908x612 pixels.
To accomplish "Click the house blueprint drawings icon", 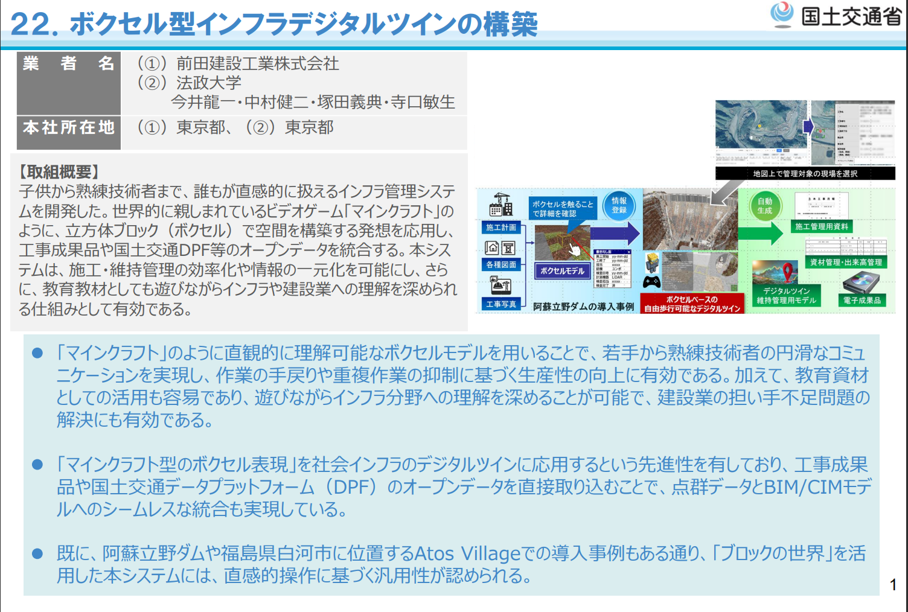I will point(500,247).
